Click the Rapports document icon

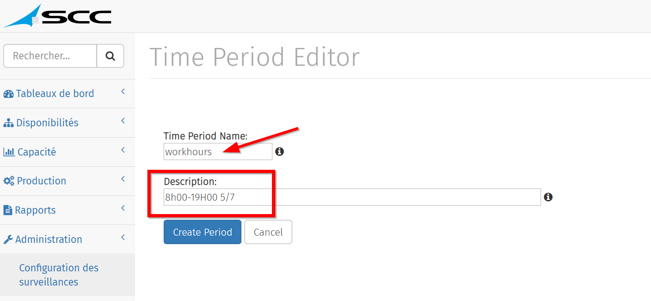coord(8,210)
